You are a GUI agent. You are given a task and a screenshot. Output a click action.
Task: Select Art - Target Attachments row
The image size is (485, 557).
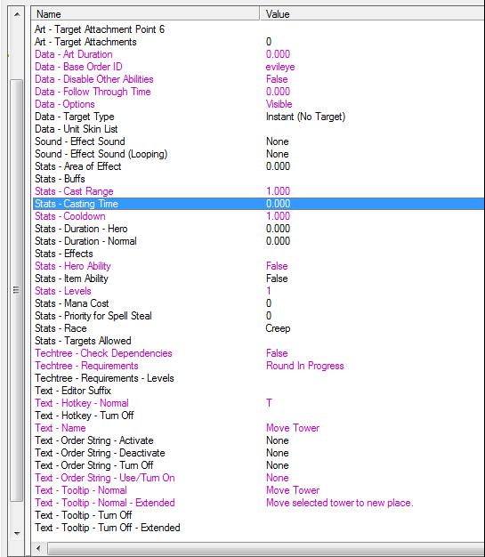pyautogui.click(x=258, y=42)
